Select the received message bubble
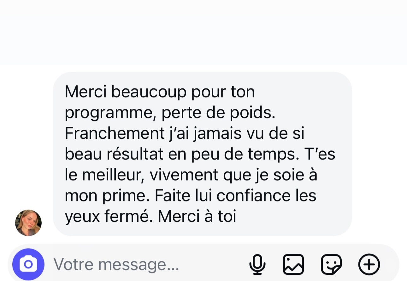Screen dimensions: 407x281 202,154
